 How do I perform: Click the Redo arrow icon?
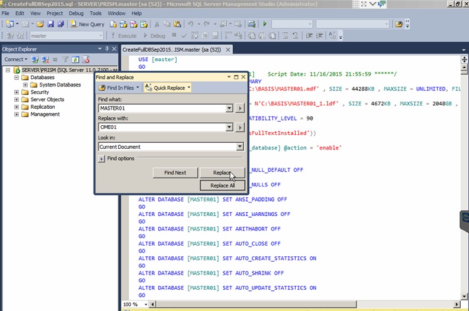pos(206,24)
